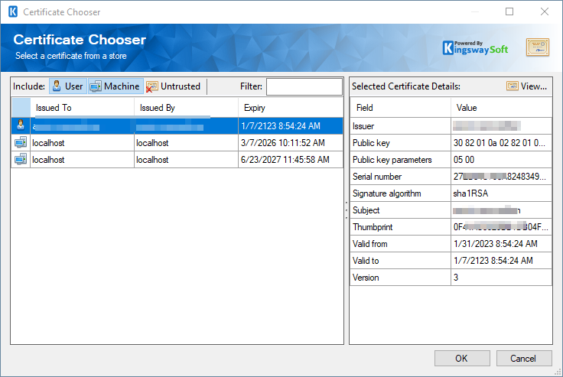Toggle the User certificate store filter
563x377 pixels.
click(x=67, y=86)
